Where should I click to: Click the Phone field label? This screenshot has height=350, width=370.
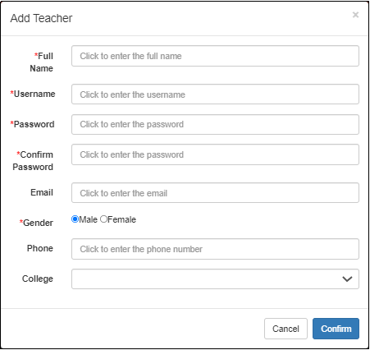pos(40,248)
